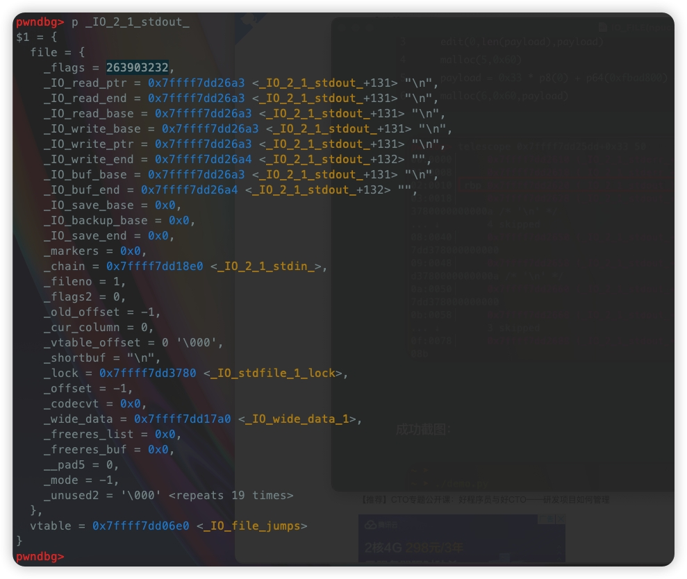The width and height of the screenshot is (687, 579).
Task: Click the _wide_data address 0x7ffff7dd17a0
Action: (182, 419)
